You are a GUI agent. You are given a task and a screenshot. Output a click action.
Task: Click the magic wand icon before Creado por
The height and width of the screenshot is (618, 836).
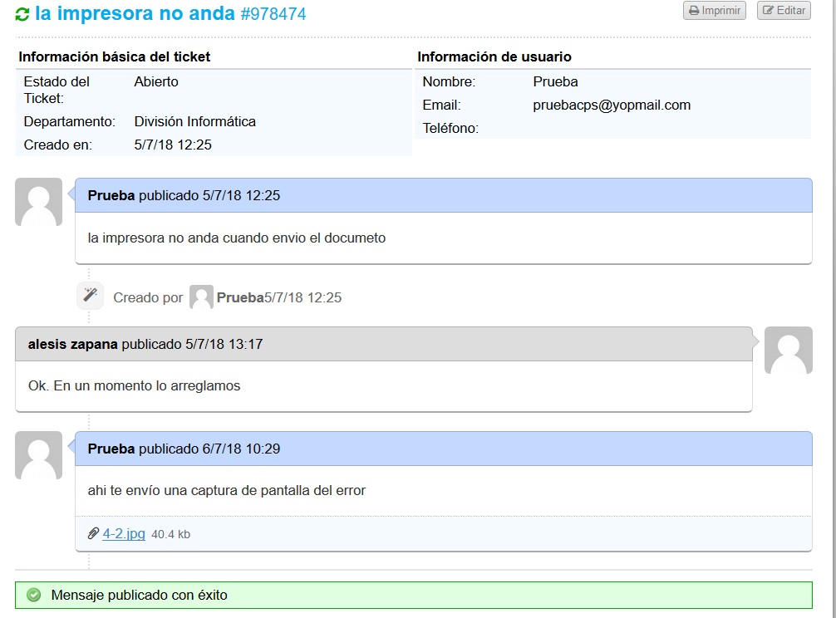point(91,296)
